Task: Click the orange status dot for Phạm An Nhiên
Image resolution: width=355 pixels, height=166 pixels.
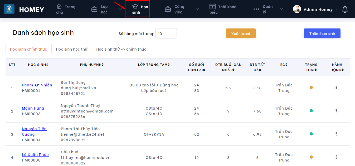Action: 311,87
